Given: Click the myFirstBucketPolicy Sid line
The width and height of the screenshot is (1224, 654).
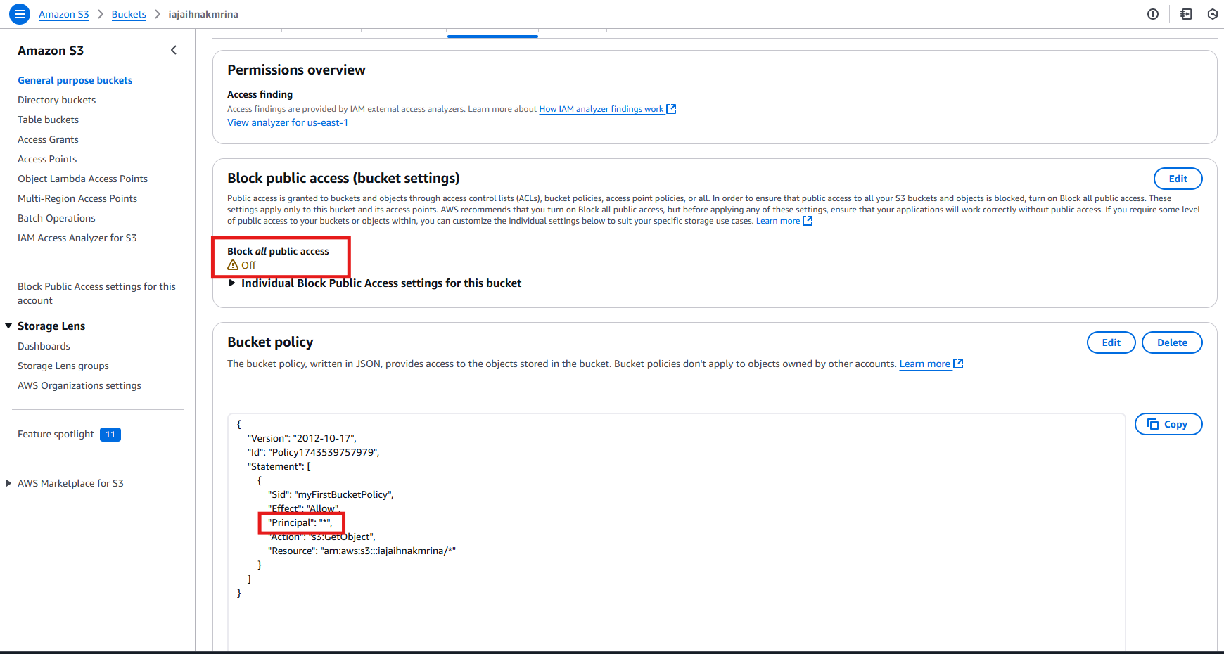Looking at the screenshot, I should coord(331,494).
